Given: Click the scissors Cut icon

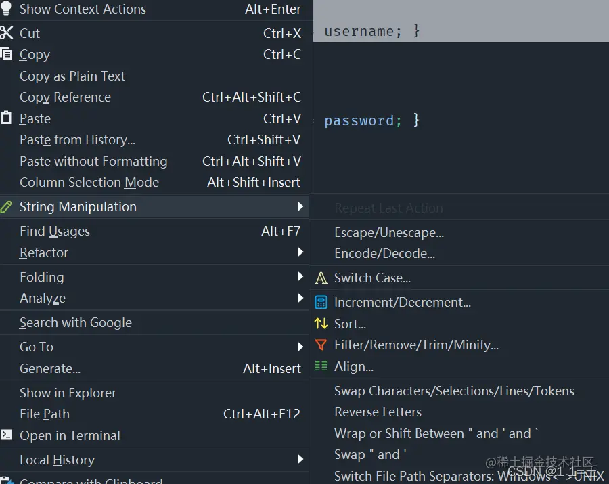Looking at the screenshot, I should pyautogui.click(x=6, y=32).
